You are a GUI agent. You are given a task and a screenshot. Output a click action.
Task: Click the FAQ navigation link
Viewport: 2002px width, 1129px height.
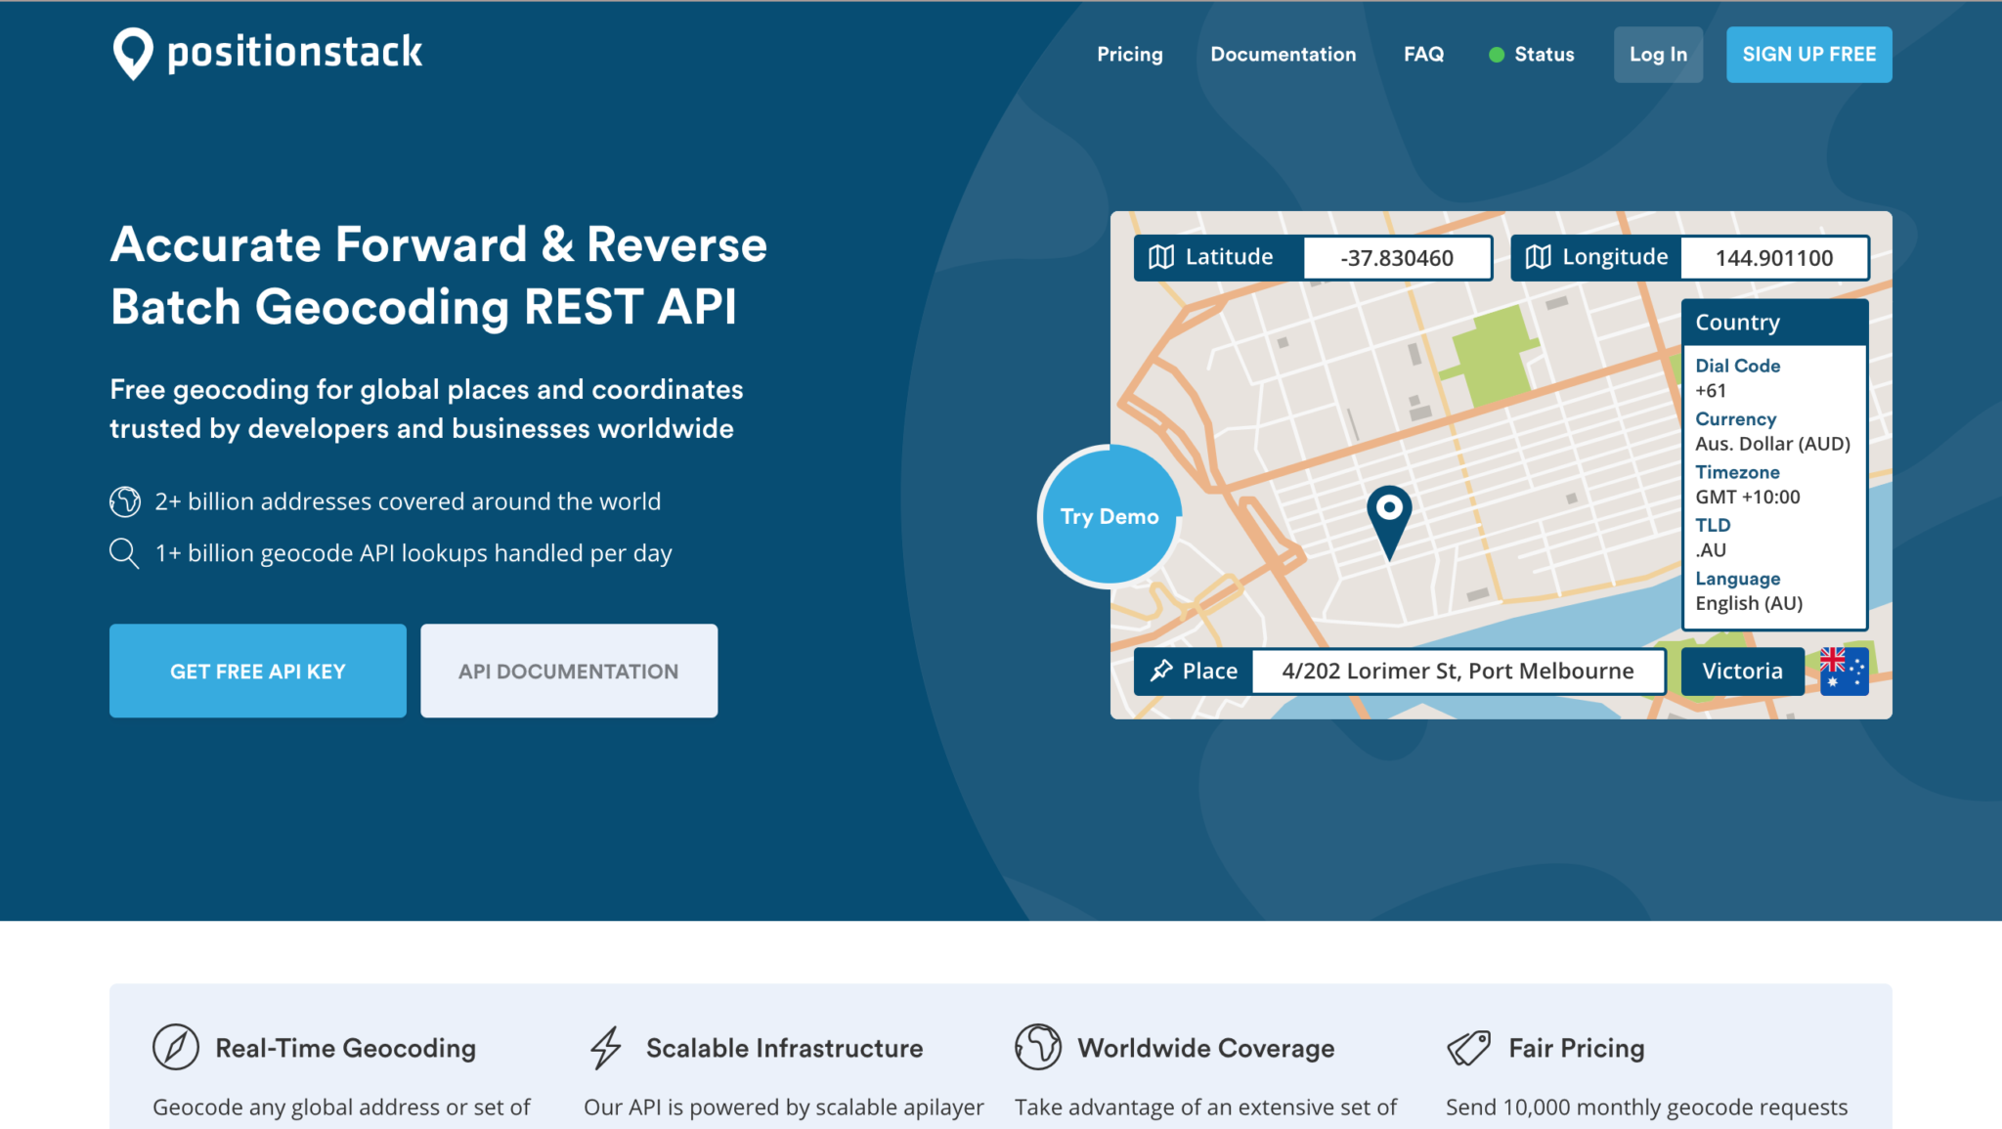pos(1424,54)
